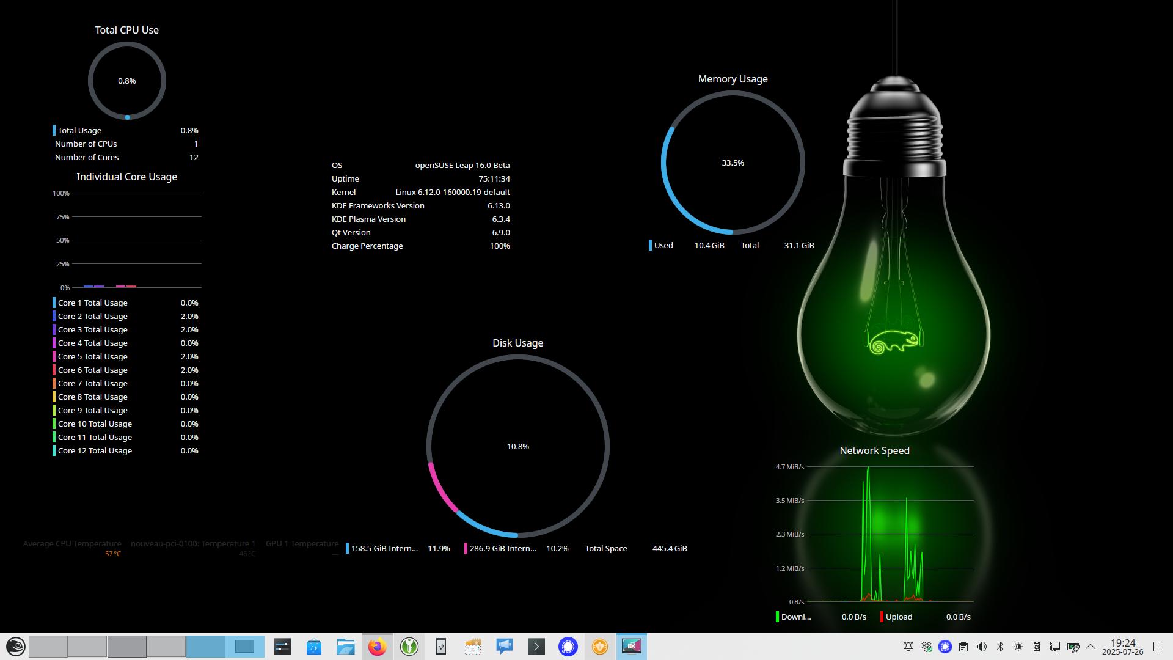Click the Signal system tray icon
This screenshot has width=1173, height=660.
pos(945,647)
